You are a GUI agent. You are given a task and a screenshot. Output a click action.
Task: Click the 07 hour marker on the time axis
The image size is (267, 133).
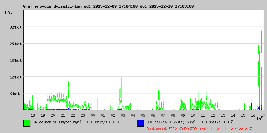(163, 115)
